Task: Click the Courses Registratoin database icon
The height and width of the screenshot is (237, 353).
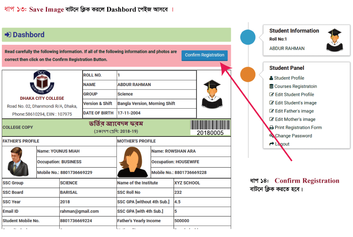Action: 271,86
